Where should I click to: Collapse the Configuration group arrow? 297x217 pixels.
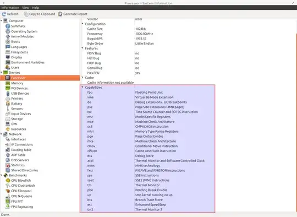pos(82,24)
